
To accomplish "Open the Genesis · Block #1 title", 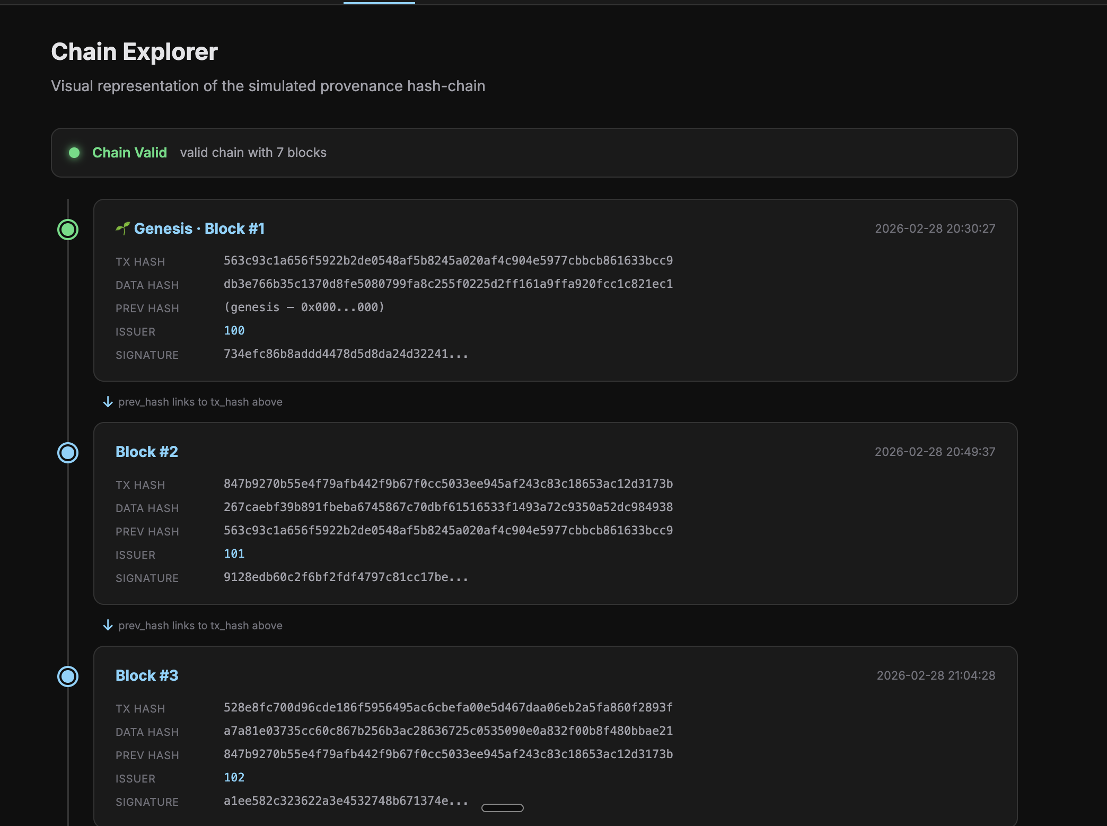I will (199, 229).
